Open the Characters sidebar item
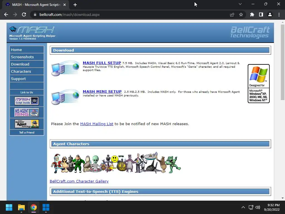The image size is (285, 214). click(27, 72)
